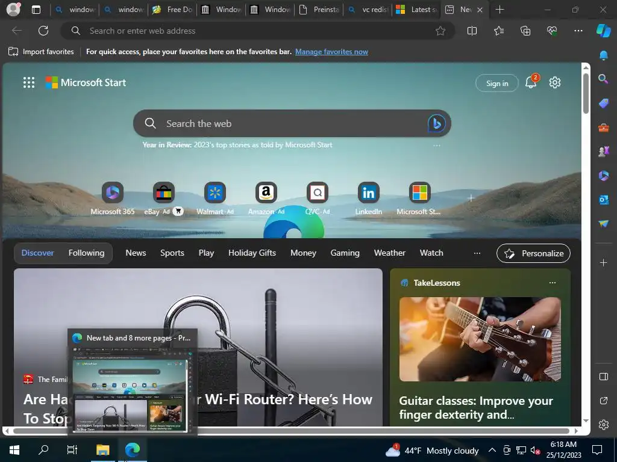Switch to the Free Do tab

pyautogui.click(x=173, y=10)
